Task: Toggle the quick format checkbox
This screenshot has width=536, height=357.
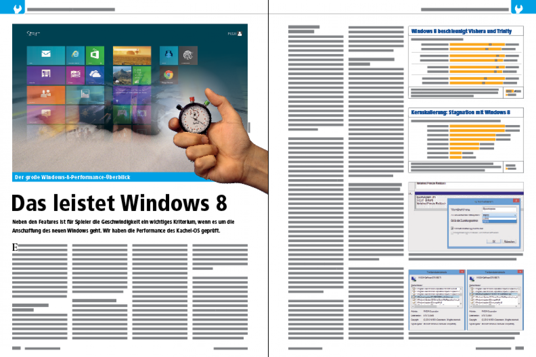Action: click(452, 228)
